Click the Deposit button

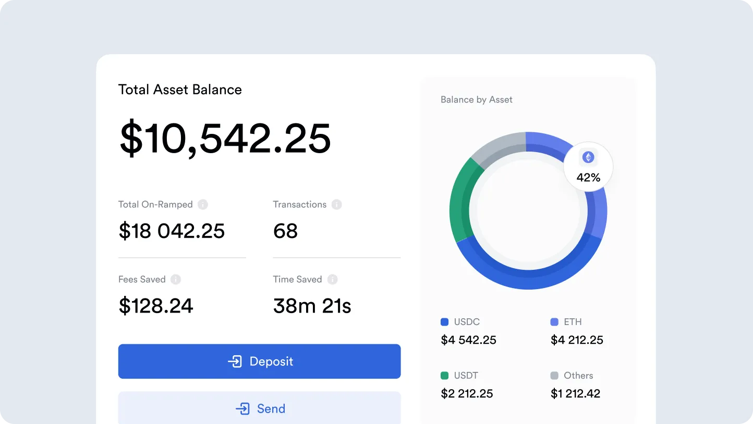click(259, 361)
